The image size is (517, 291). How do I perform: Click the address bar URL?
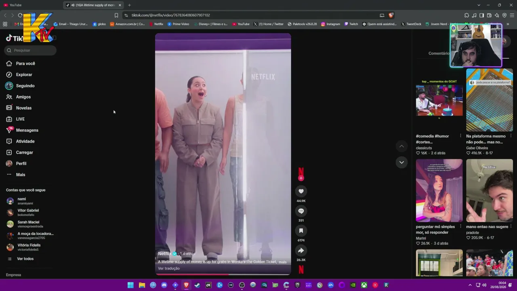tap(171, 15)
